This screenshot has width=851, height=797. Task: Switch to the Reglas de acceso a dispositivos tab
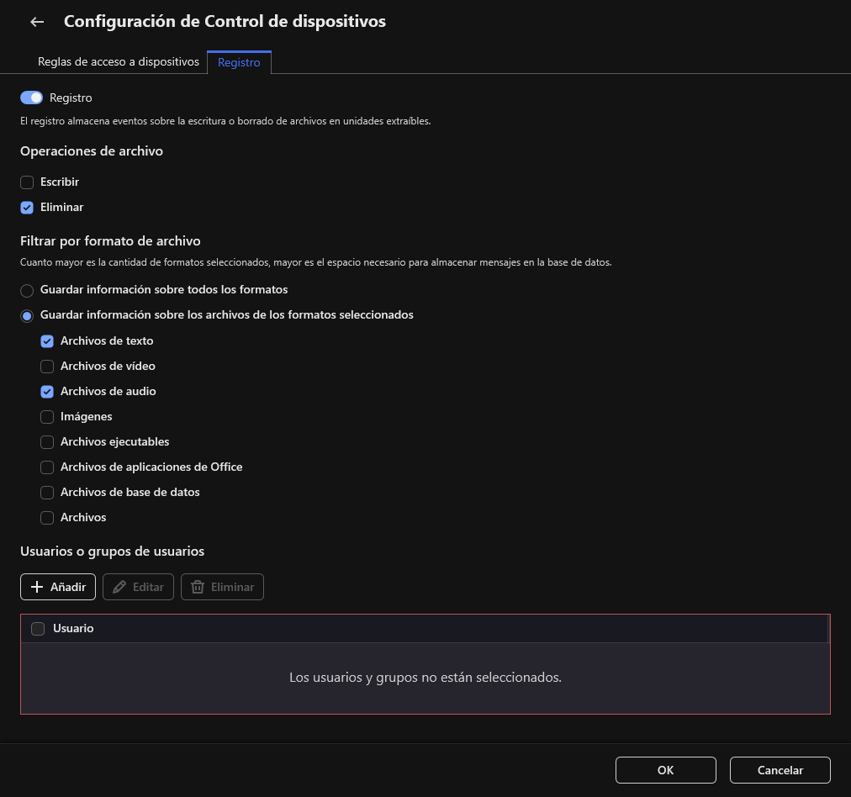click(x=118, y=61)
